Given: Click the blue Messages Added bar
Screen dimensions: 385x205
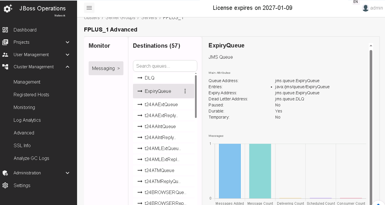Looking at the screenshot, I should [230, 171].
